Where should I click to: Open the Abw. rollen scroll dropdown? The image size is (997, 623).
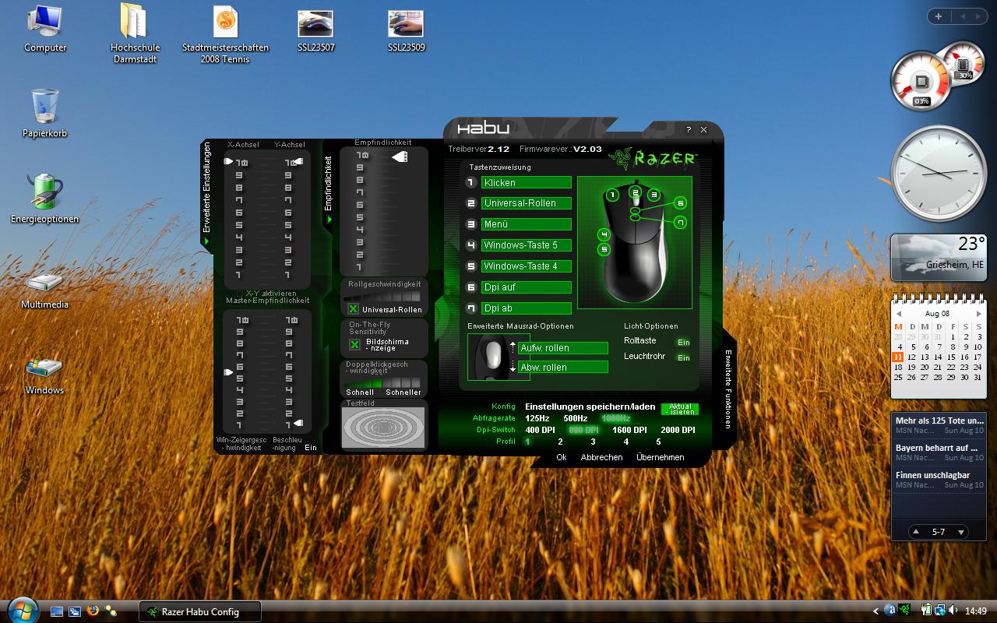563,367
